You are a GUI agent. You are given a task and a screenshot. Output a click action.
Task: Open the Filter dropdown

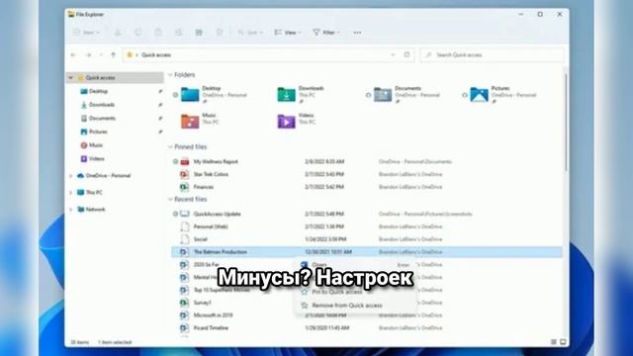326,33
